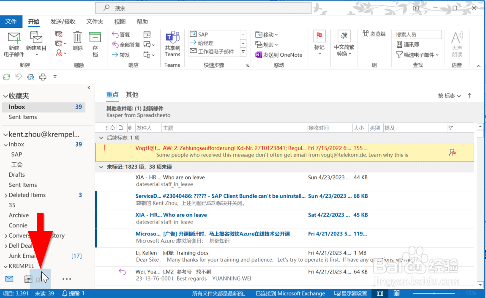Click the 搜索人员 people search field
Viewport: 486px width, 298px height.
pos(418,34)
